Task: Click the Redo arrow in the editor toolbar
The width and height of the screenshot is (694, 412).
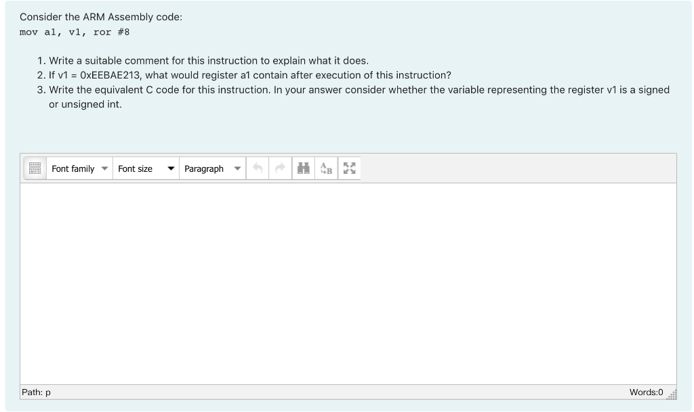Action: [281, 168]
